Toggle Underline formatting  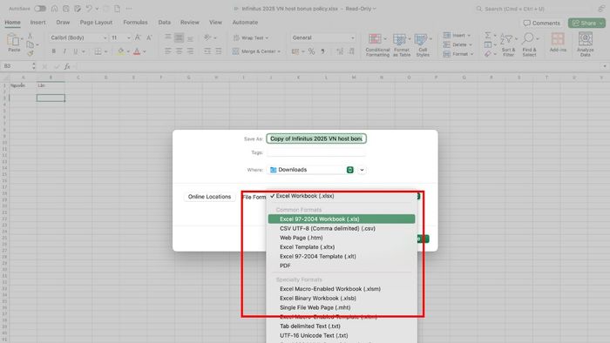75,51
